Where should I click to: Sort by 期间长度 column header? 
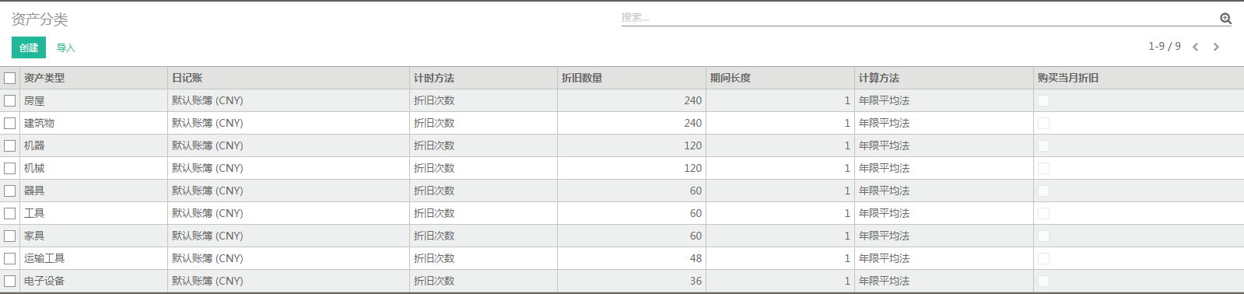coord(731,78)
